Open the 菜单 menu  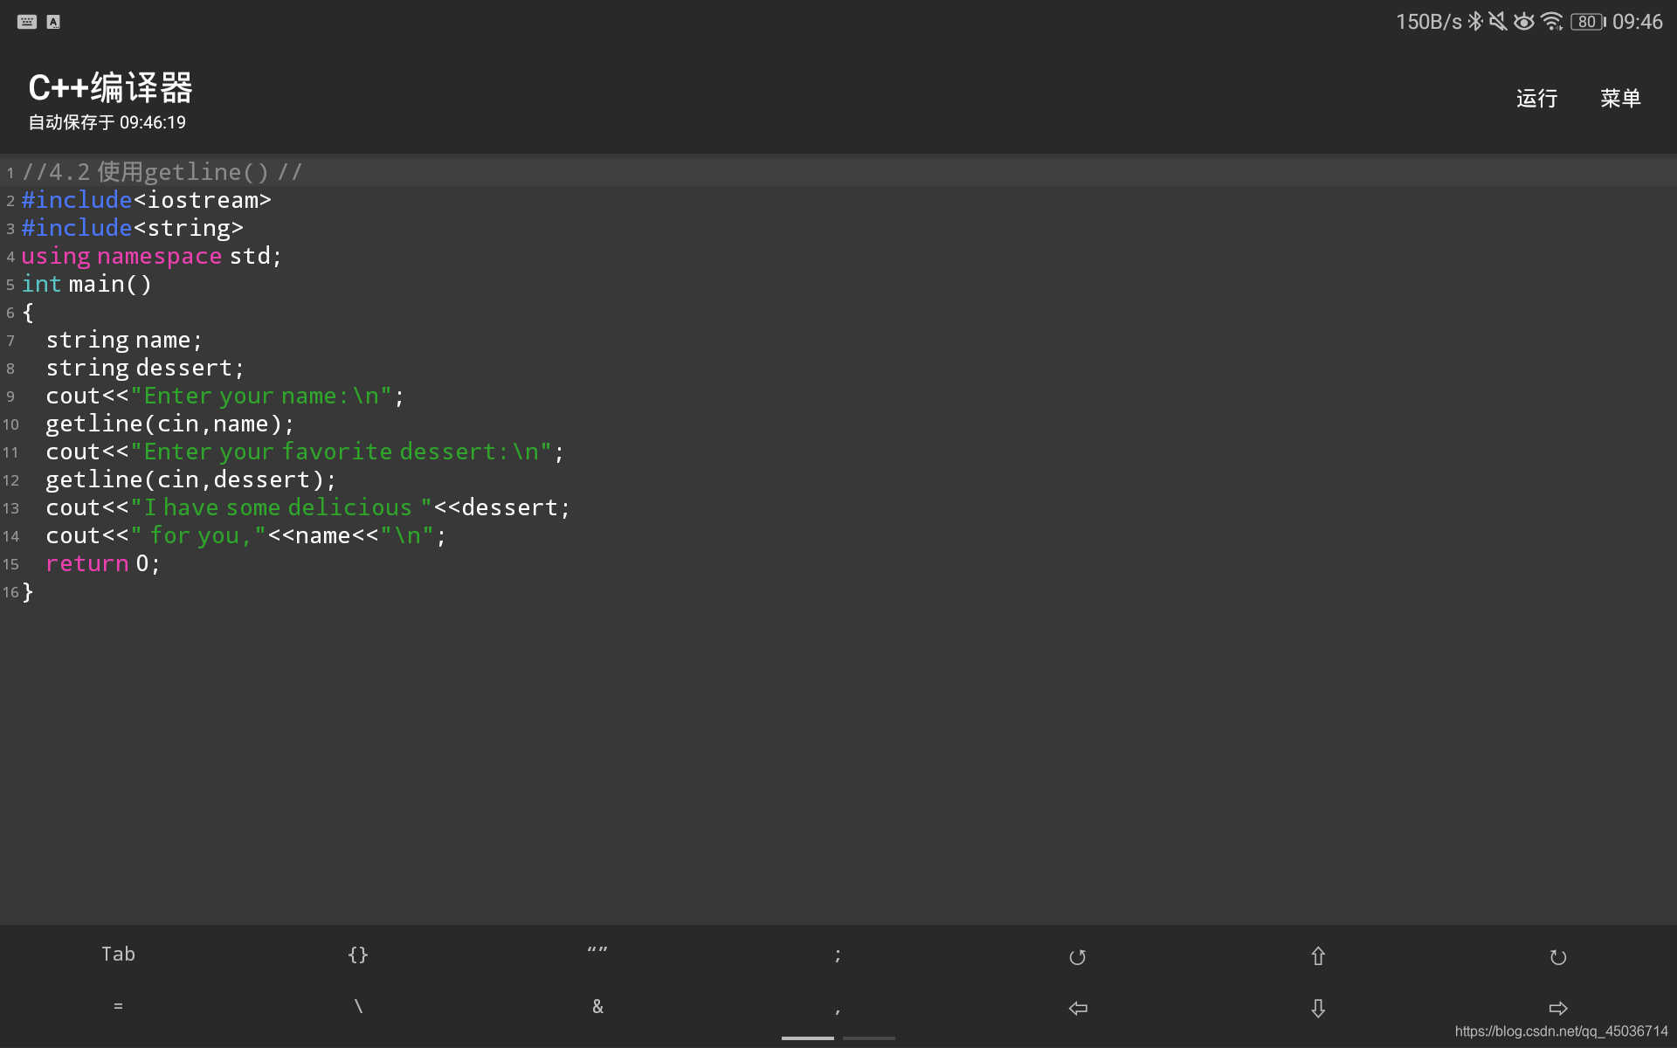click(1620, 98)
